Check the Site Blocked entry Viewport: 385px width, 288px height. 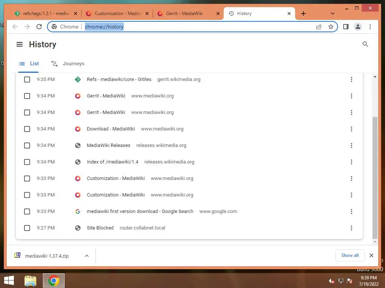tap(27, 228)
